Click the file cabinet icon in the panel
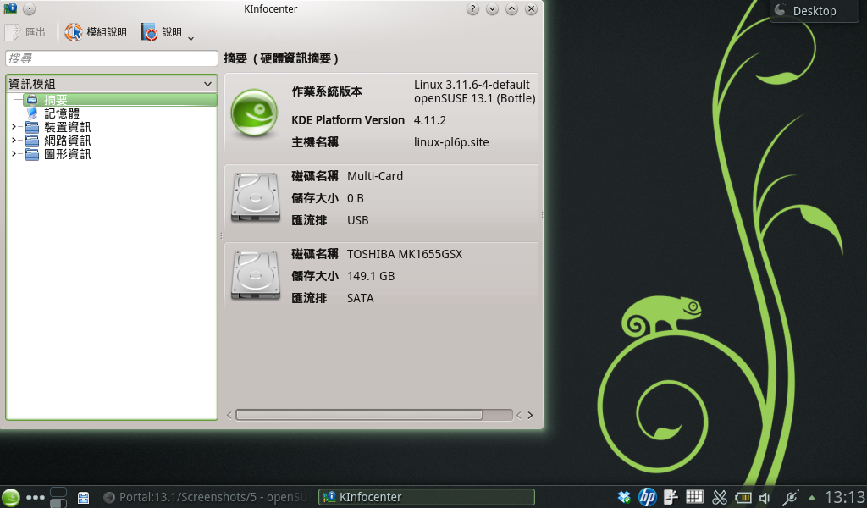The width and height of the screenshot is (867, 508). [x=84, y=498]
